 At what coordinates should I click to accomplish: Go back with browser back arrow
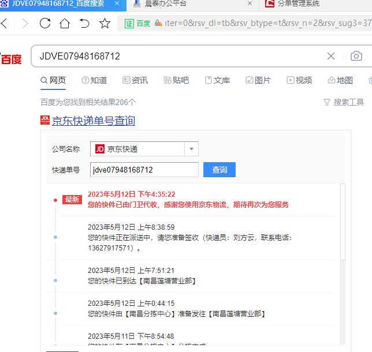pos(5,24)
